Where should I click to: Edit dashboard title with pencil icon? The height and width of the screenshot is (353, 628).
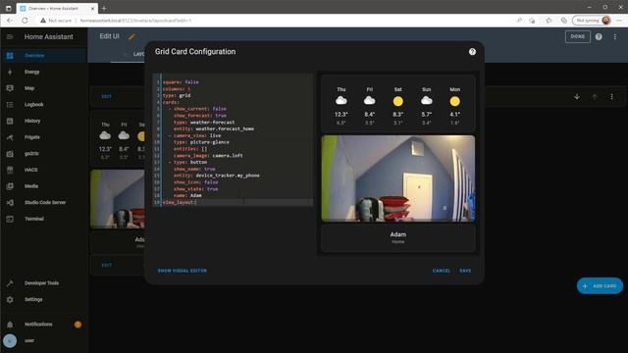131,37
